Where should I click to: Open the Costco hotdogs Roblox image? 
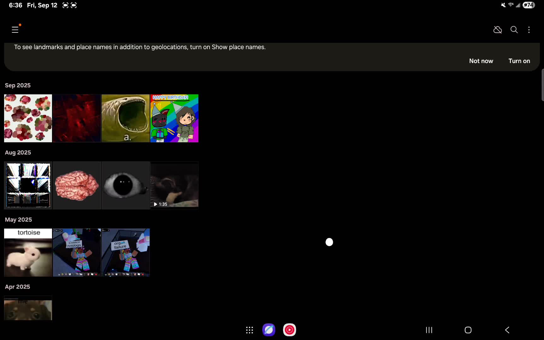tap(77, 252)
